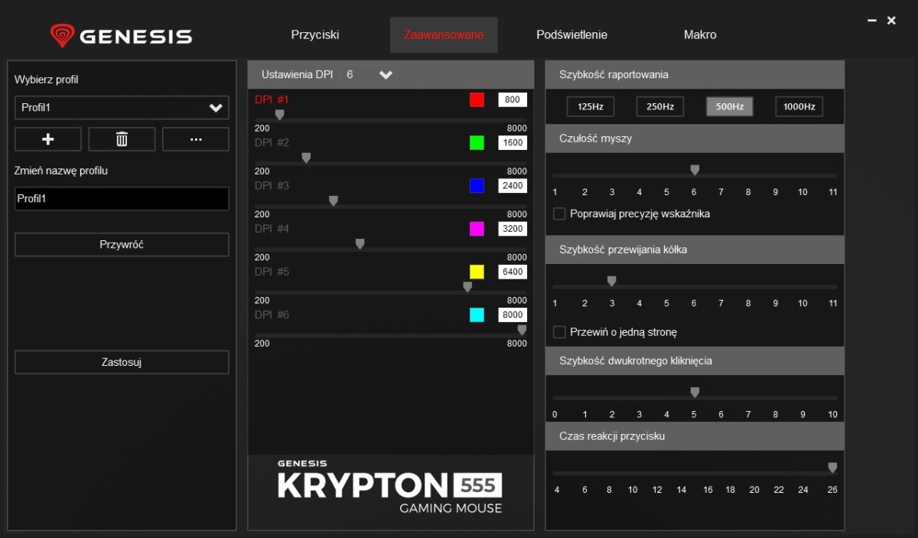Open cyan color swatch for DPI #6
This screenshot has height=538, width=918.
(x=477, y=315)
